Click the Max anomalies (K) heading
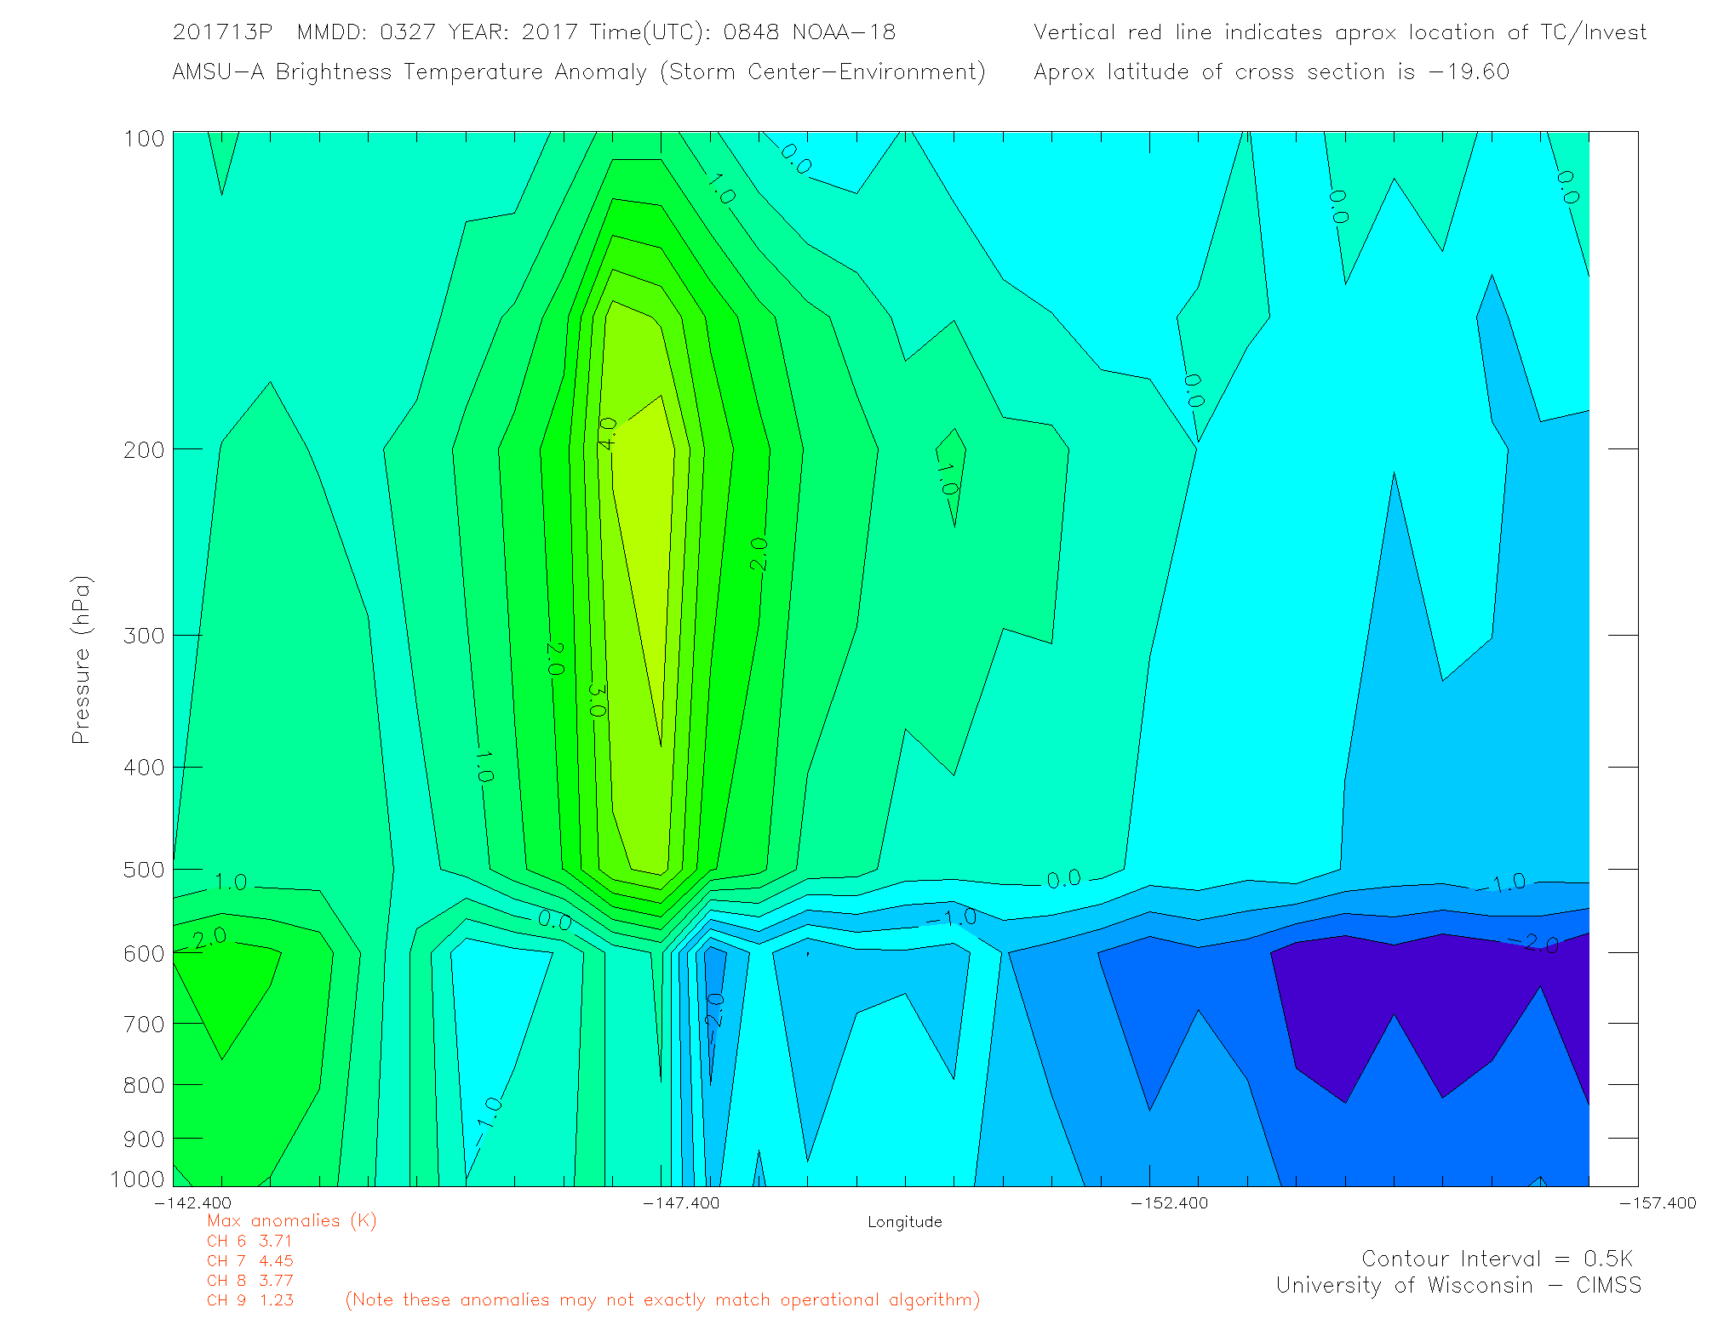 pyautogui.click(x=291, y=1221)
